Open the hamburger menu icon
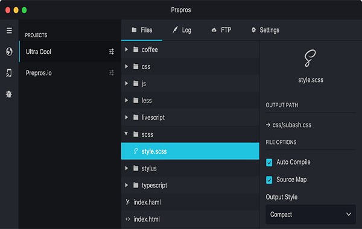Screen dimensions: 362x229 tap(9, 31)
